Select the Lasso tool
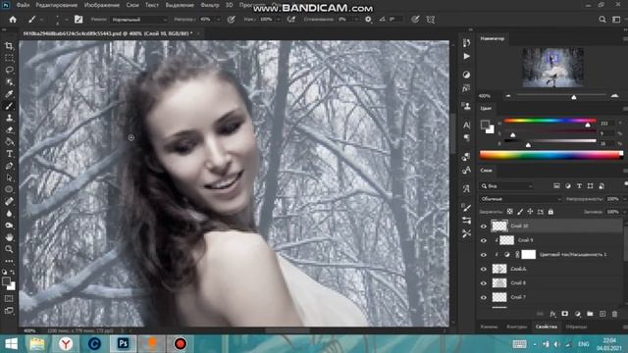 [x=9, y=70]
